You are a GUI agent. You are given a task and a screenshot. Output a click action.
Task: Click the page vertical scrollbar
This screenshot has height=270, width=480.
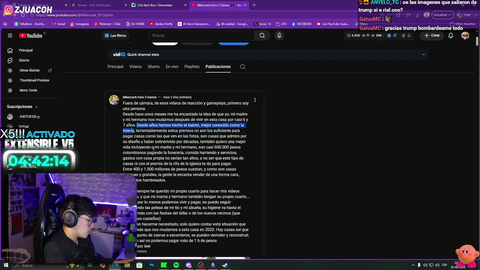[477, 41]
